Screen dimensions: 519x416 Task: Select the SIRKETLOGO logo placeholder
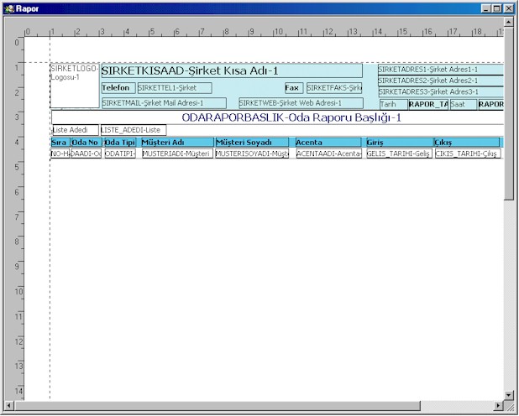74,86
